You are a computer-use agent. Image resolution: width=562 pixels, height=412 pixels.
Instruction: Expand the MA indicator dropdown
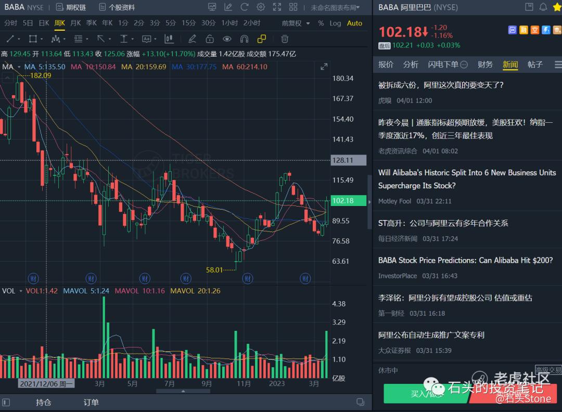click(19, 67)
